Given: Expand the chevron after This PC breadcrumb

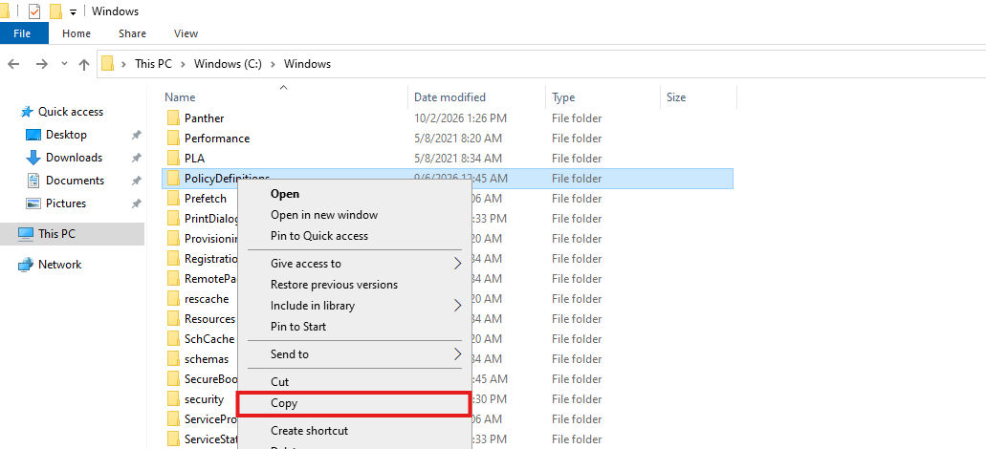Looking at the screenshot, I should coord(183,63).
